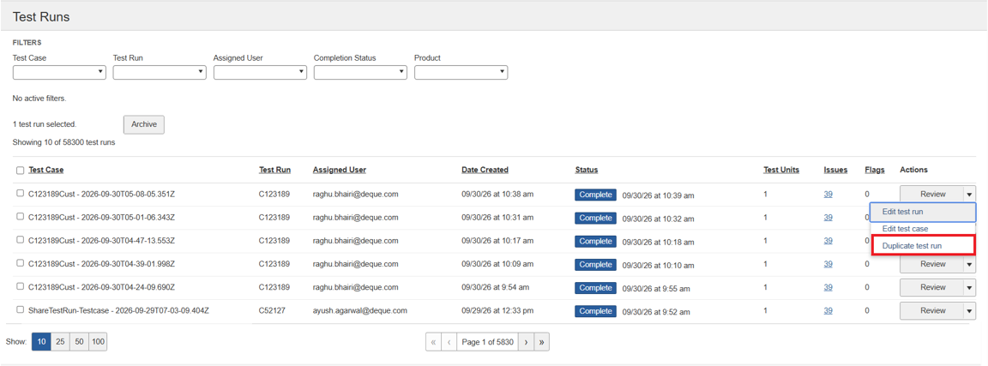
Task: Check the box for ShareTestRun-Testcase row
Action: [21, 310]
